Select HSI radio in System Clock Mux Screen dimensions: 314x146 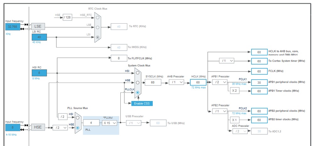pyautogui.click(x=138, y=73)
